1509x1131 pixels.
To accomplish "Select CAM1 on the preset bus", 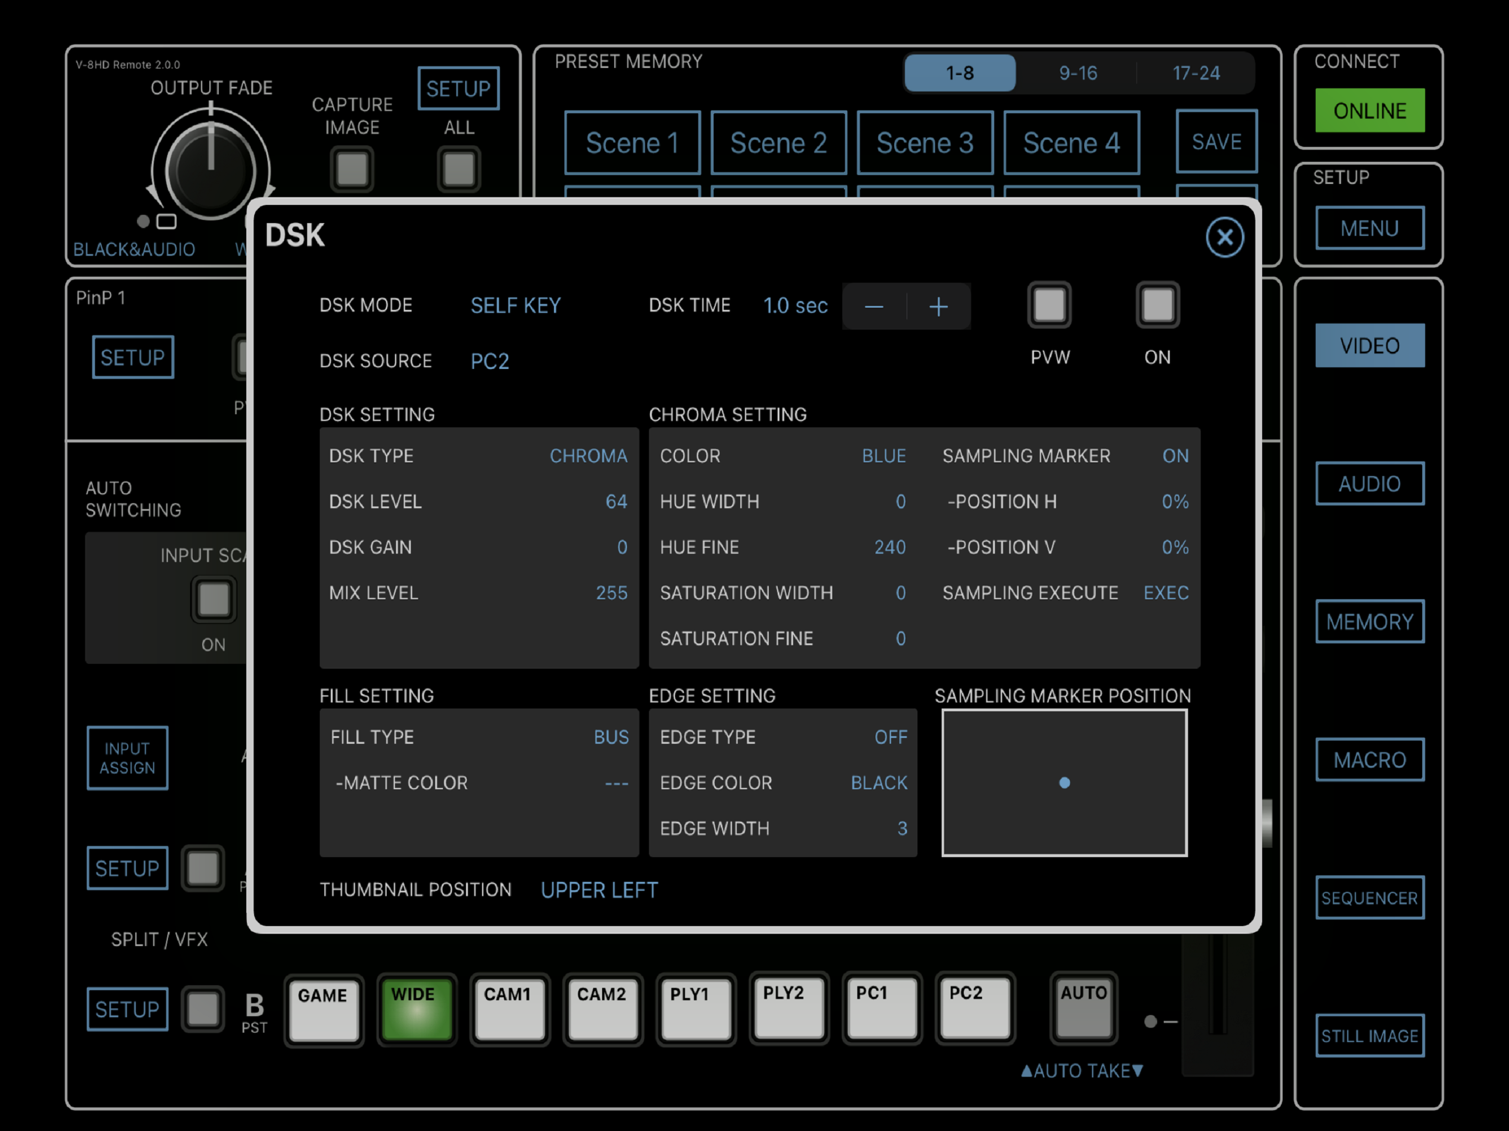I will pyautogui.click(x=510, y=1010).
